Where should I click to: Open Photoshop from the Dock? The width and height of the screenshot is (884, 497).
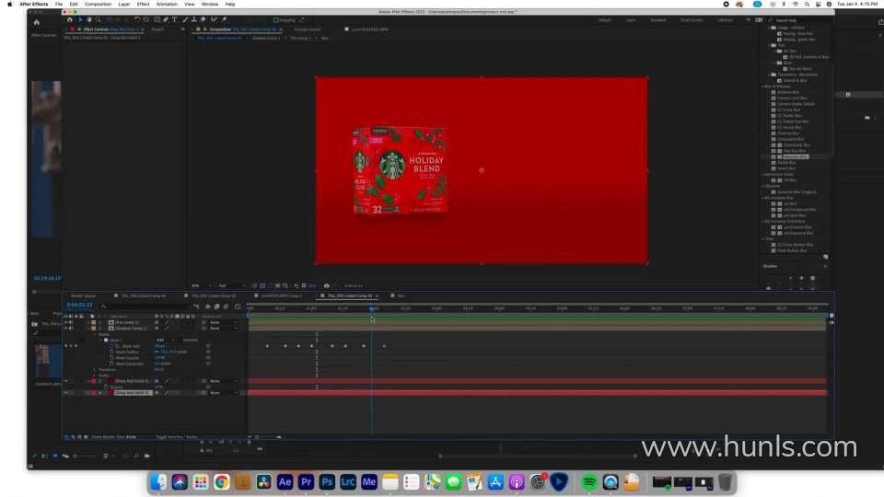point(327,482)
